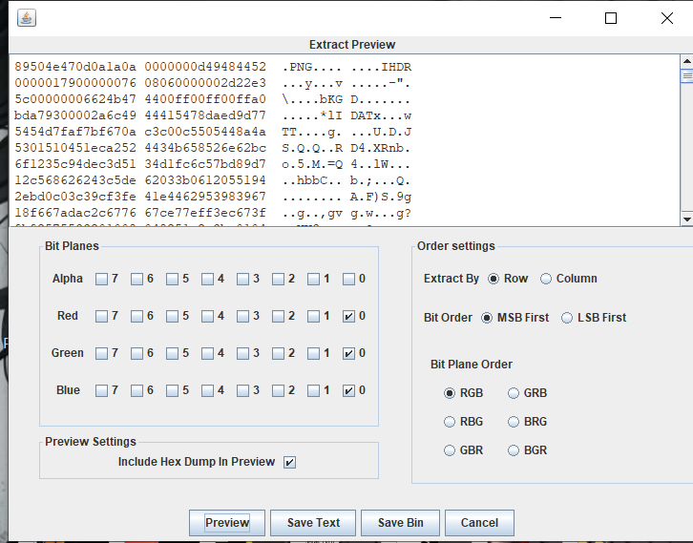Uncheck Green bit plane 0
Screen dimensions: 693x543
pyautogui.click(x=348, y=353)
